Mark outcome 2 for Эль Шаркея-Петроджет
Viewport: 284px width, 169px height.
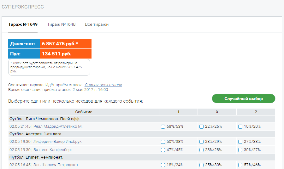coord(240,165)
